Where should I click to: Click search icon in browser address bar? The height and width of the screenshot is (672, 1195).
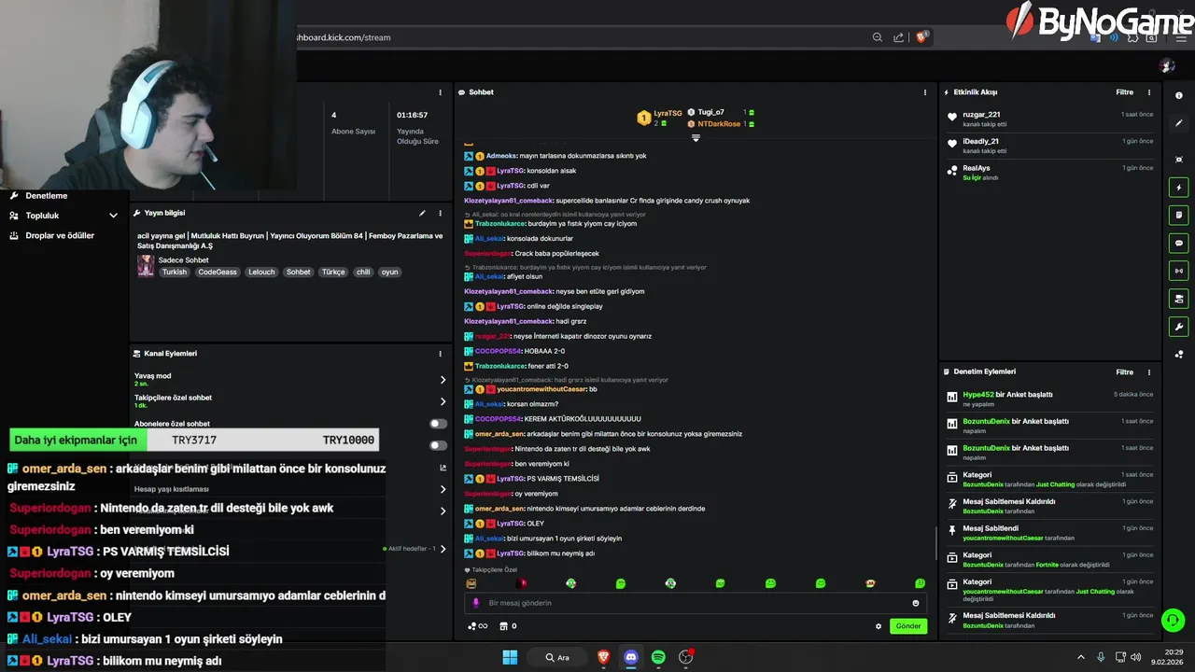coord(877,37)
